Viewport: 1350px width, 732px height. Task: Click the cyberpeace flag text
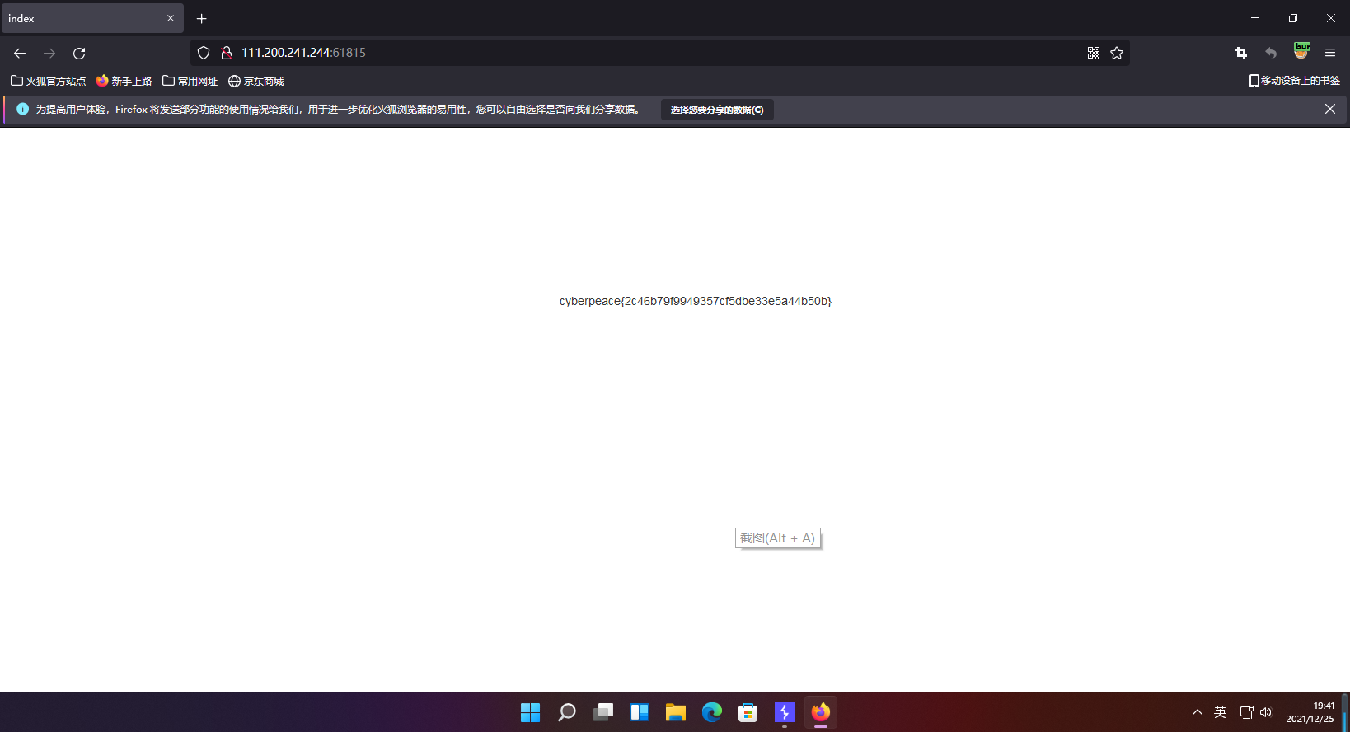pos(696,301)
